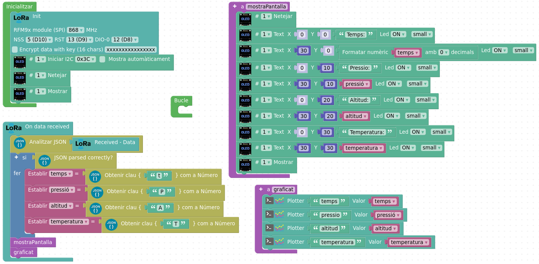Expand the mutator plus on mostraPantalla function
This screenshot has height=264, width=539.
point(235,6)
